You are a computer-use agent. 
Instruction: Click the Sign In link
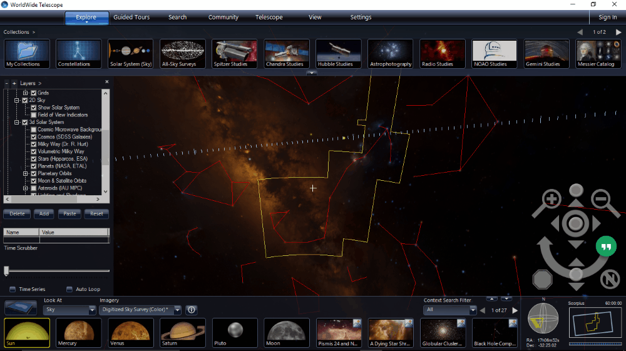(x=607, y=17)
